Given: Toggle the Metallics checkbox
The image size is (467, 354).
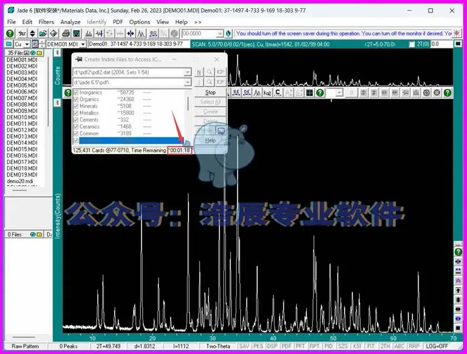Looking at the screenshot, I should point(76,113).
